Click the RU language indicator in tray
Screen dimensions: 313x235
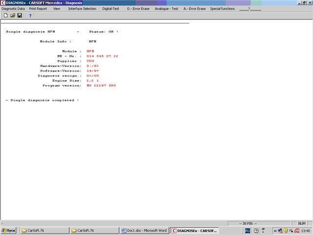point(247,230)
